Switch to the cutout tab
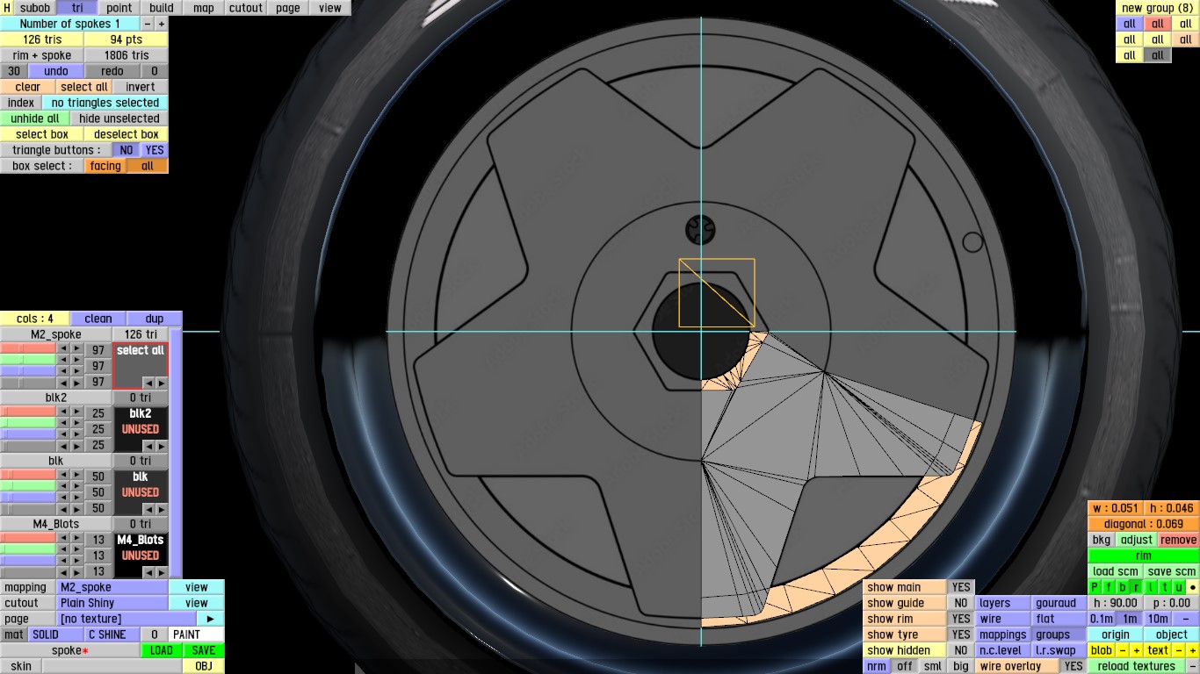 point(246,8)
